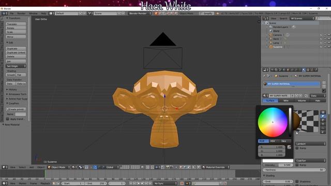
Task: Set shading to Smooth
Action: [x=11, y=75]
